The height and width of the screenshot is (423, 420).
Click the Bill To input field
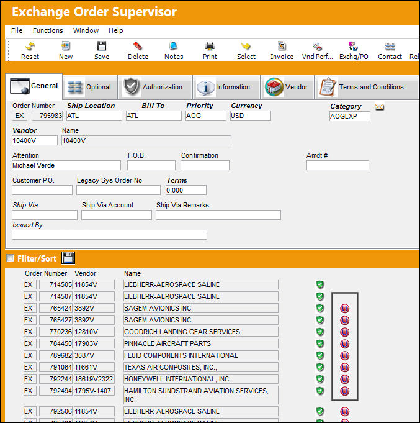click(154, 116)
